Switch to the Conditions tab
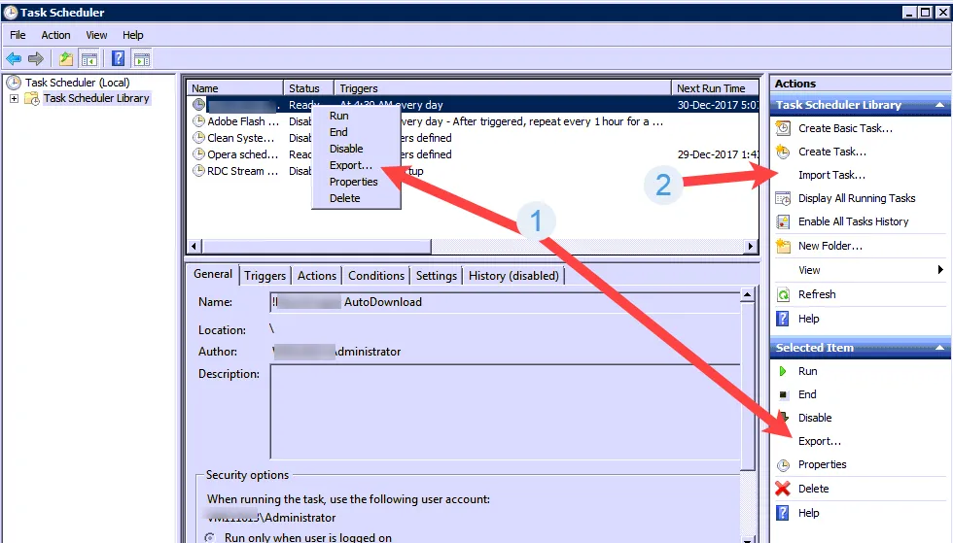953x543 pixels. point(376,276)
